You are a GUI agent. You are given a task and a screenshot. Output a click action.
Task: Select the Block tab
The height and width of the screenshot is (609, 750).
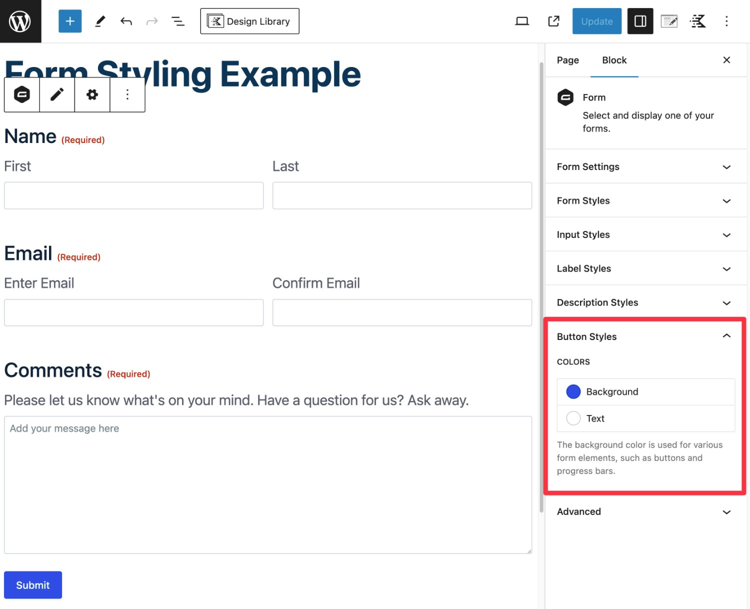[614, 60]
